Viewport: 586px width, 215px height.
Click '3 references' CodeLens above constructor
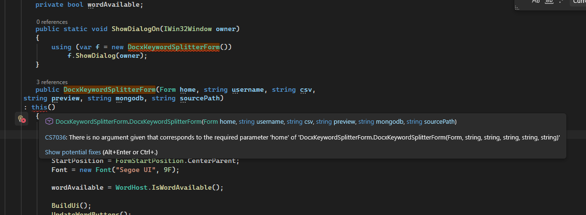52,82
